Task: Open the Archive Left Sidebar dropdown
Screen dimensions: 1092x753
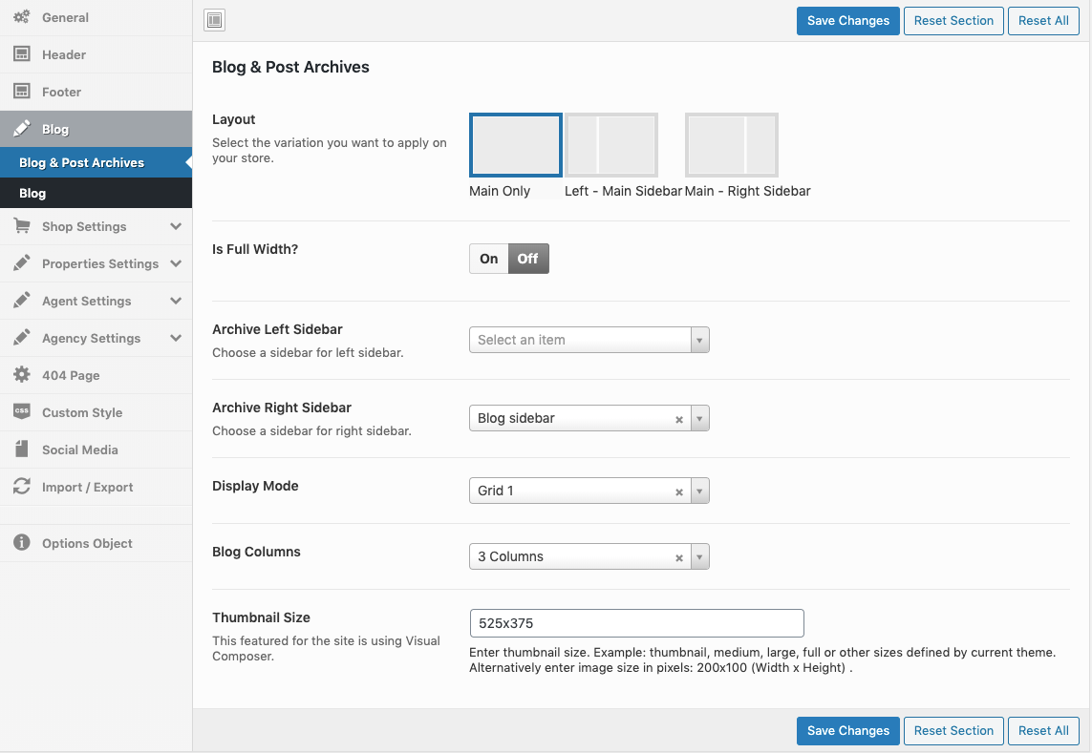Action: tap(589, 340)
